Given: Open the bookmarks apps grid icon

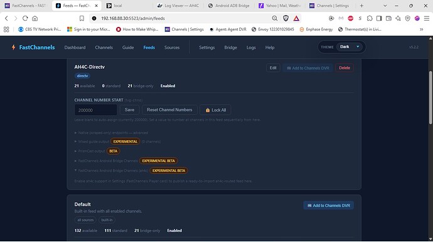Looking at the screenshot, I should pos(6,29).
